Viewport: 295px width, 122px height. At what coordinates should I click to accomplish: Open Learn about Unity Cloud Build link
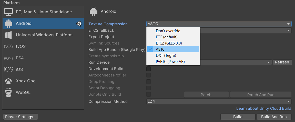click(264, 108)
